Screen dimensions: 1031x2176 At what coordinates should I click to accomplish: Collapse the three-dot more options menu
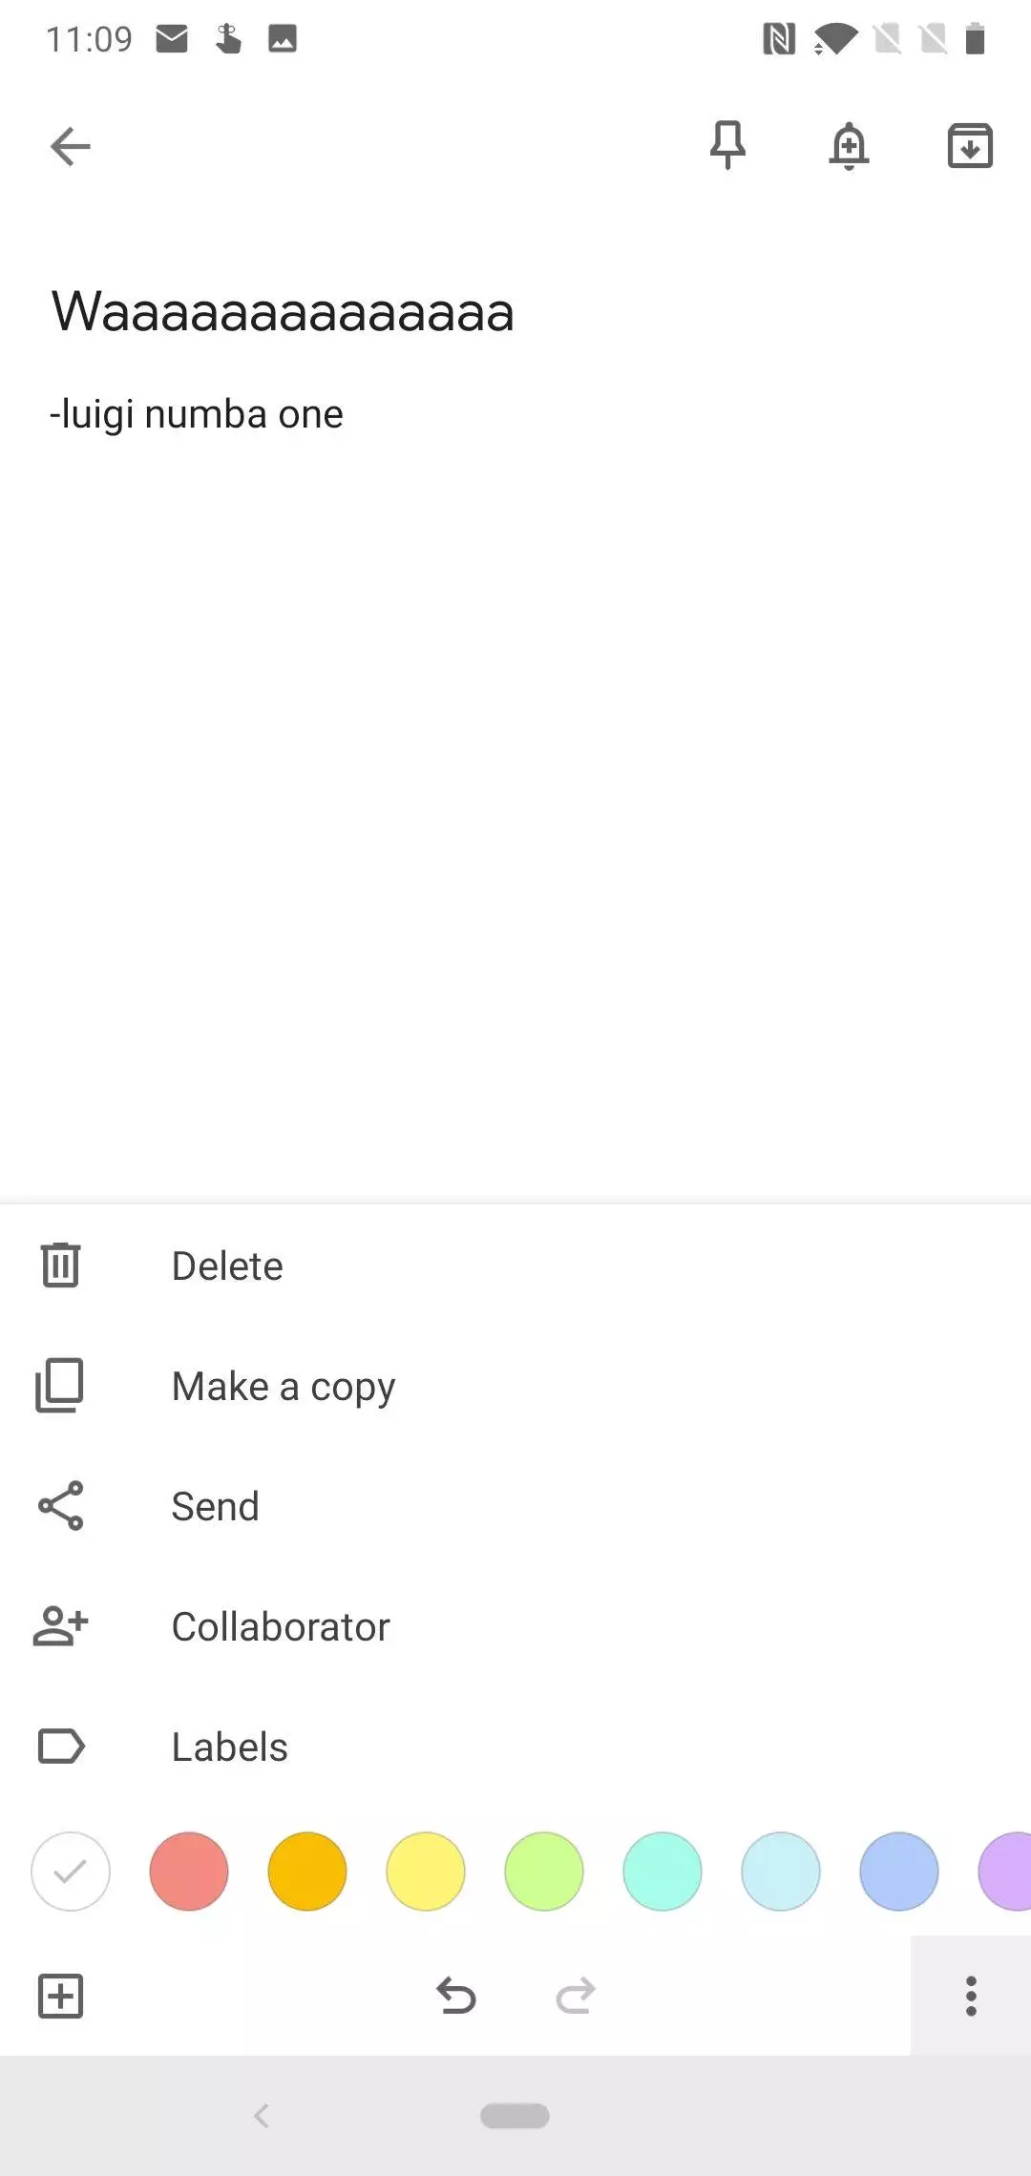coord(971,1996)
